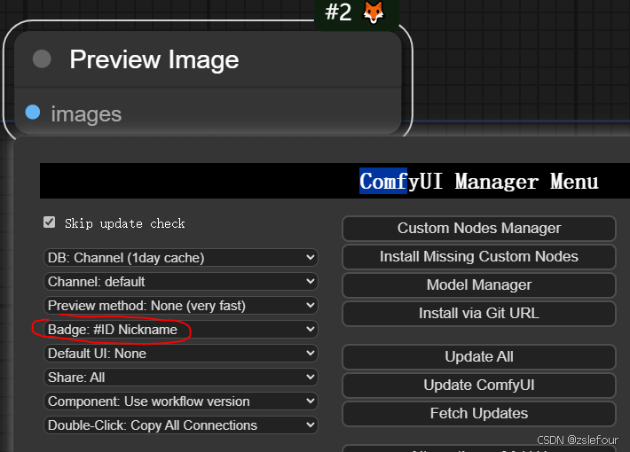Click the Skip update check label
Viewport: 630px width, 452px height.
(x=125, y=223)
